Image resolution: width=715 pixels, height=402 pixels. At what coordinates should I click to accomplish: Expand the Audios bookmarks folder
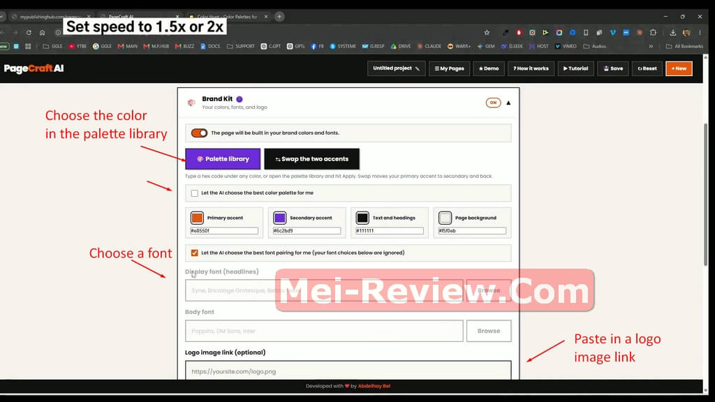[595, 46]
